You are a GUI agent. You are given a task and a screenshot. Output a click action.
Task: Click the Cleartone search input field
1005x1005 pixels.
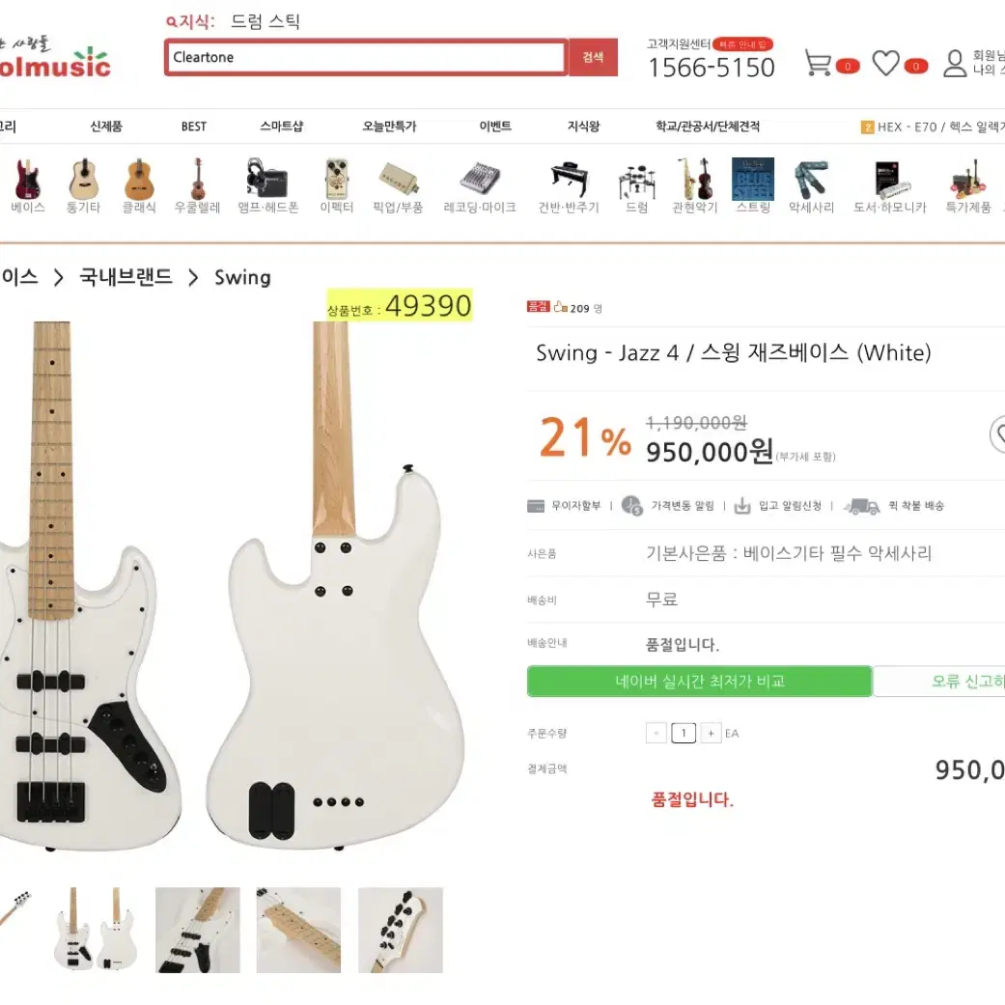pos(366,57)
